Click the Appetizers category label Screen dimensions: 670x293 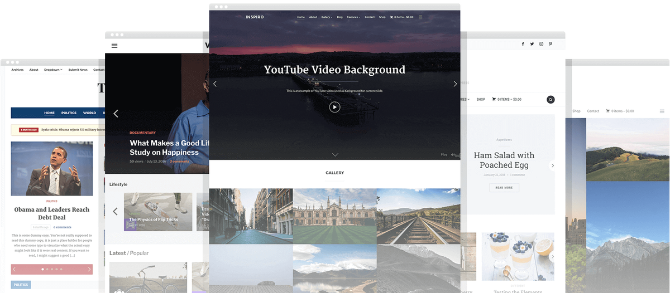(x=504, y=139)
